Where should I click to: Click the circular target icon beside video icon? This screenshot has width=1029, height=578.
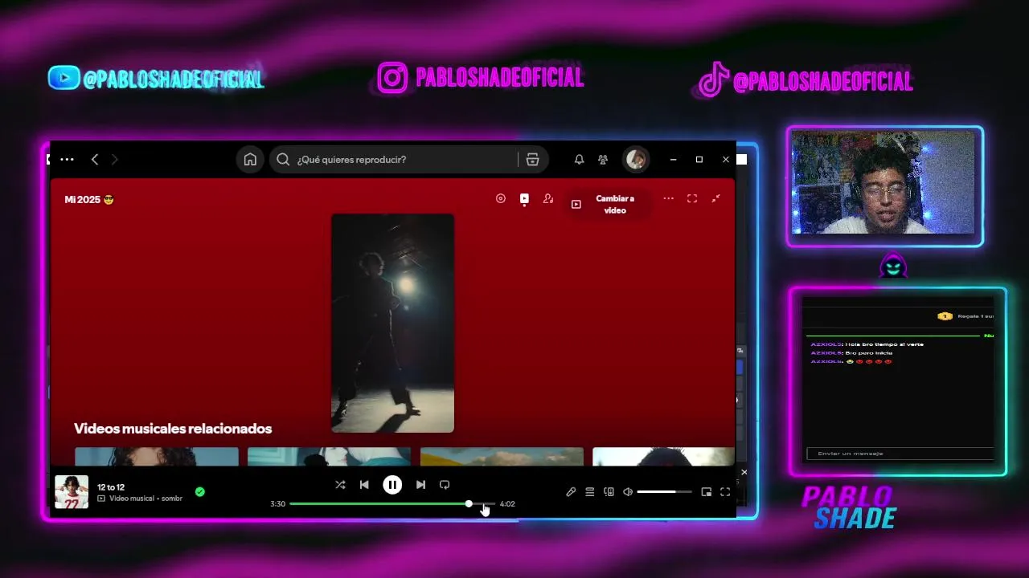coord(501,198)
